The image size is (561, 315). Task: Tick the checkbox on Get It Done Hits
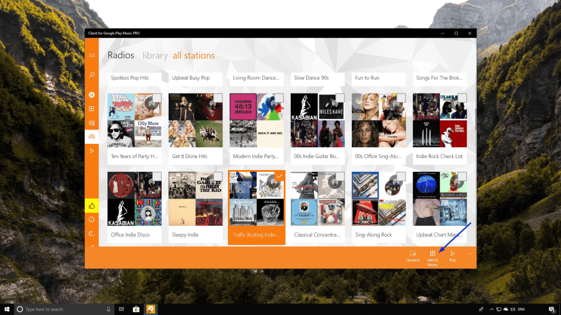217,98
